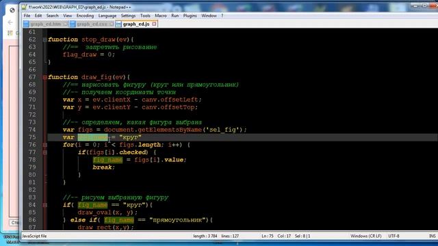Open the Language menu

pos(107,16)
